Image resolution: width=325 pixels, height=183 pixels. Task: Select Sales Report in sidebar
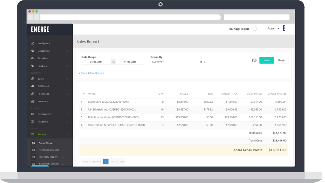pos(46,143)
